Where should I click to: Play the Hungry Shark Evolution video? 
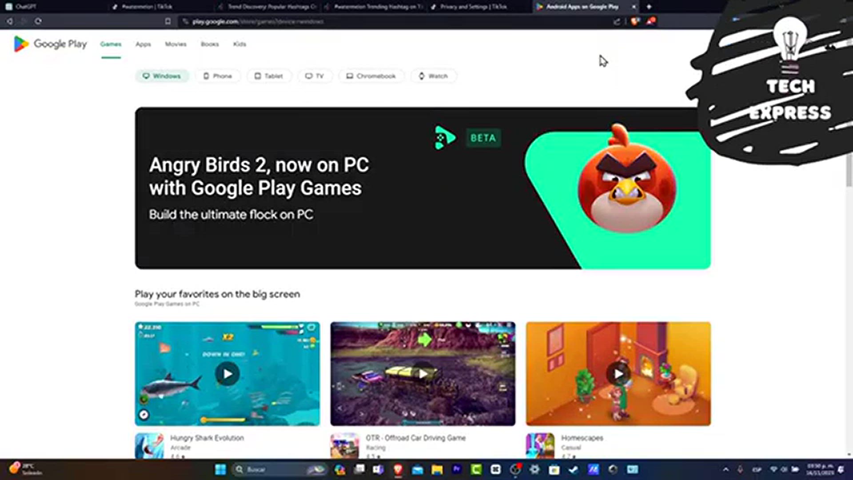click(227, 374)
